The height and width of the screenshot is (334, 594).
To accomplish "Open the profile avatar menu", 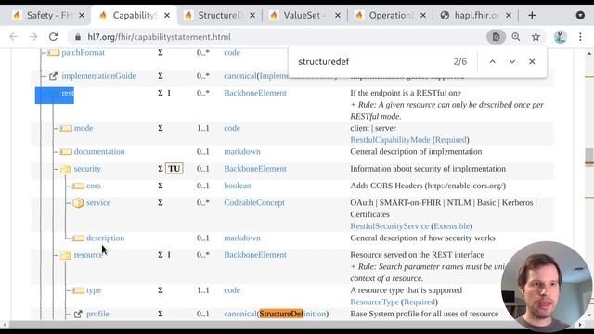I will click(x=561, y=37).
